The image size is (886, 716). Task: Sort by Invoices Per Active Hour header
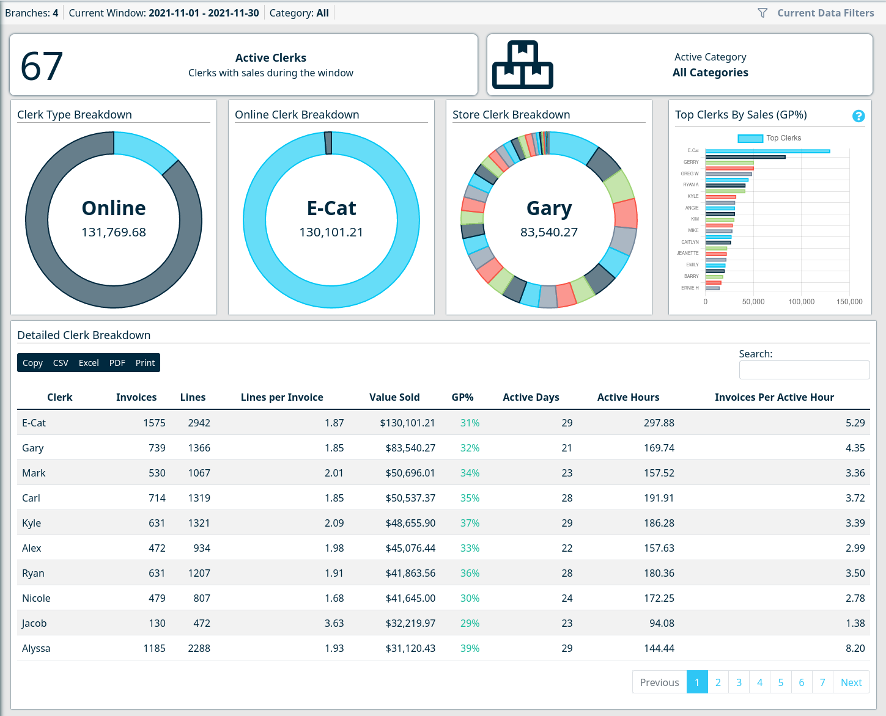pyautogui.click(x=774, y=397)
